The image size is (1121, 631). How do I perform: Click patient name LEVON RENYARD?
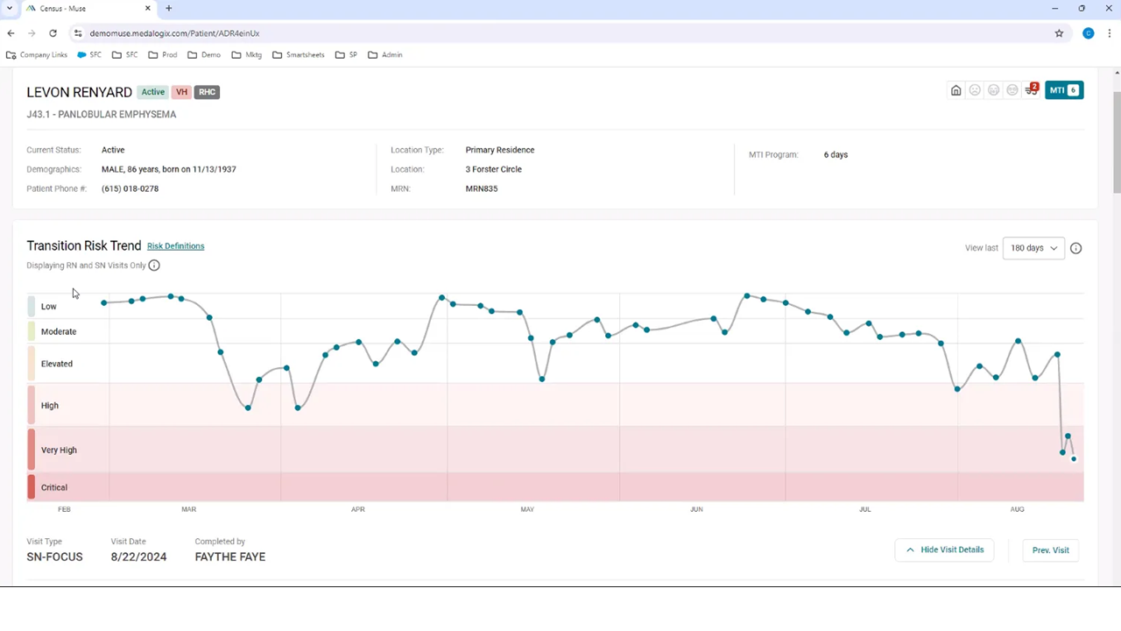point(80,92)
